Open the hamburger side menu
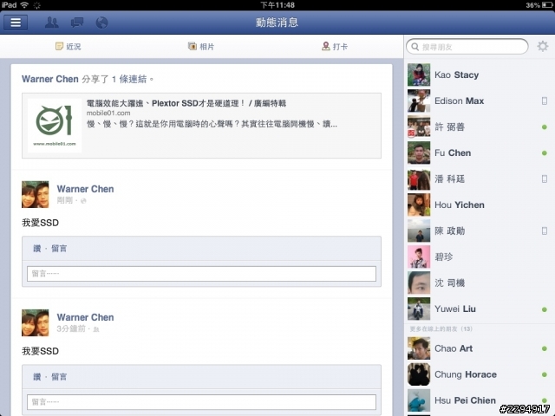 (16, 23)
